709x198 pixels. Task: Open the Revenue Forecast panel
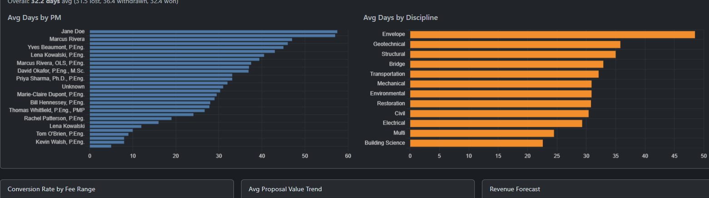click(515, 189)
